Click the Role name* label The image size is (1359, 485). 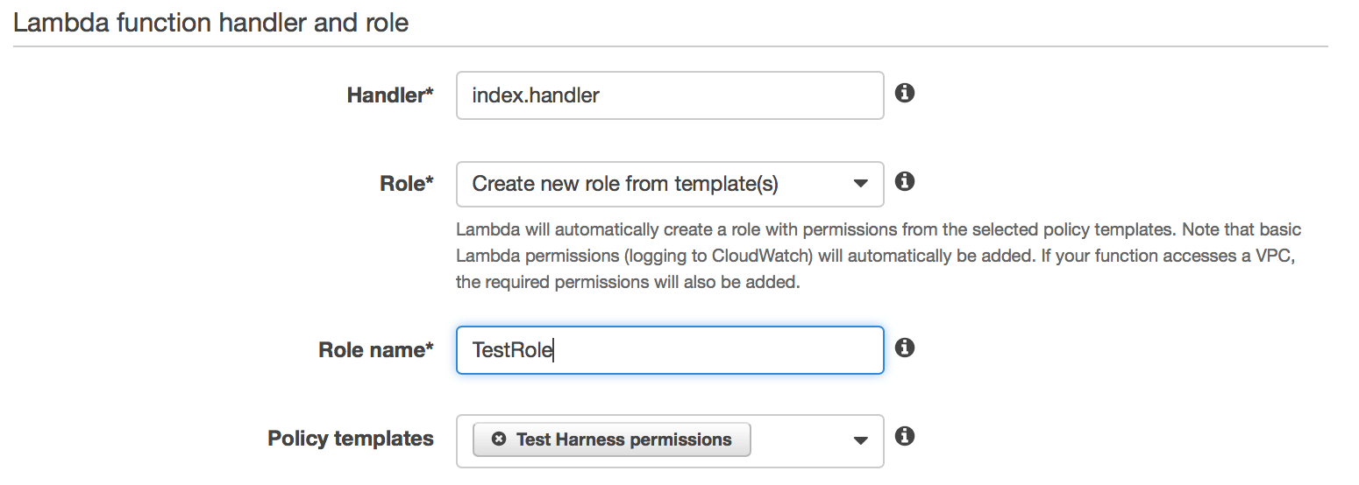pos(376,350)
